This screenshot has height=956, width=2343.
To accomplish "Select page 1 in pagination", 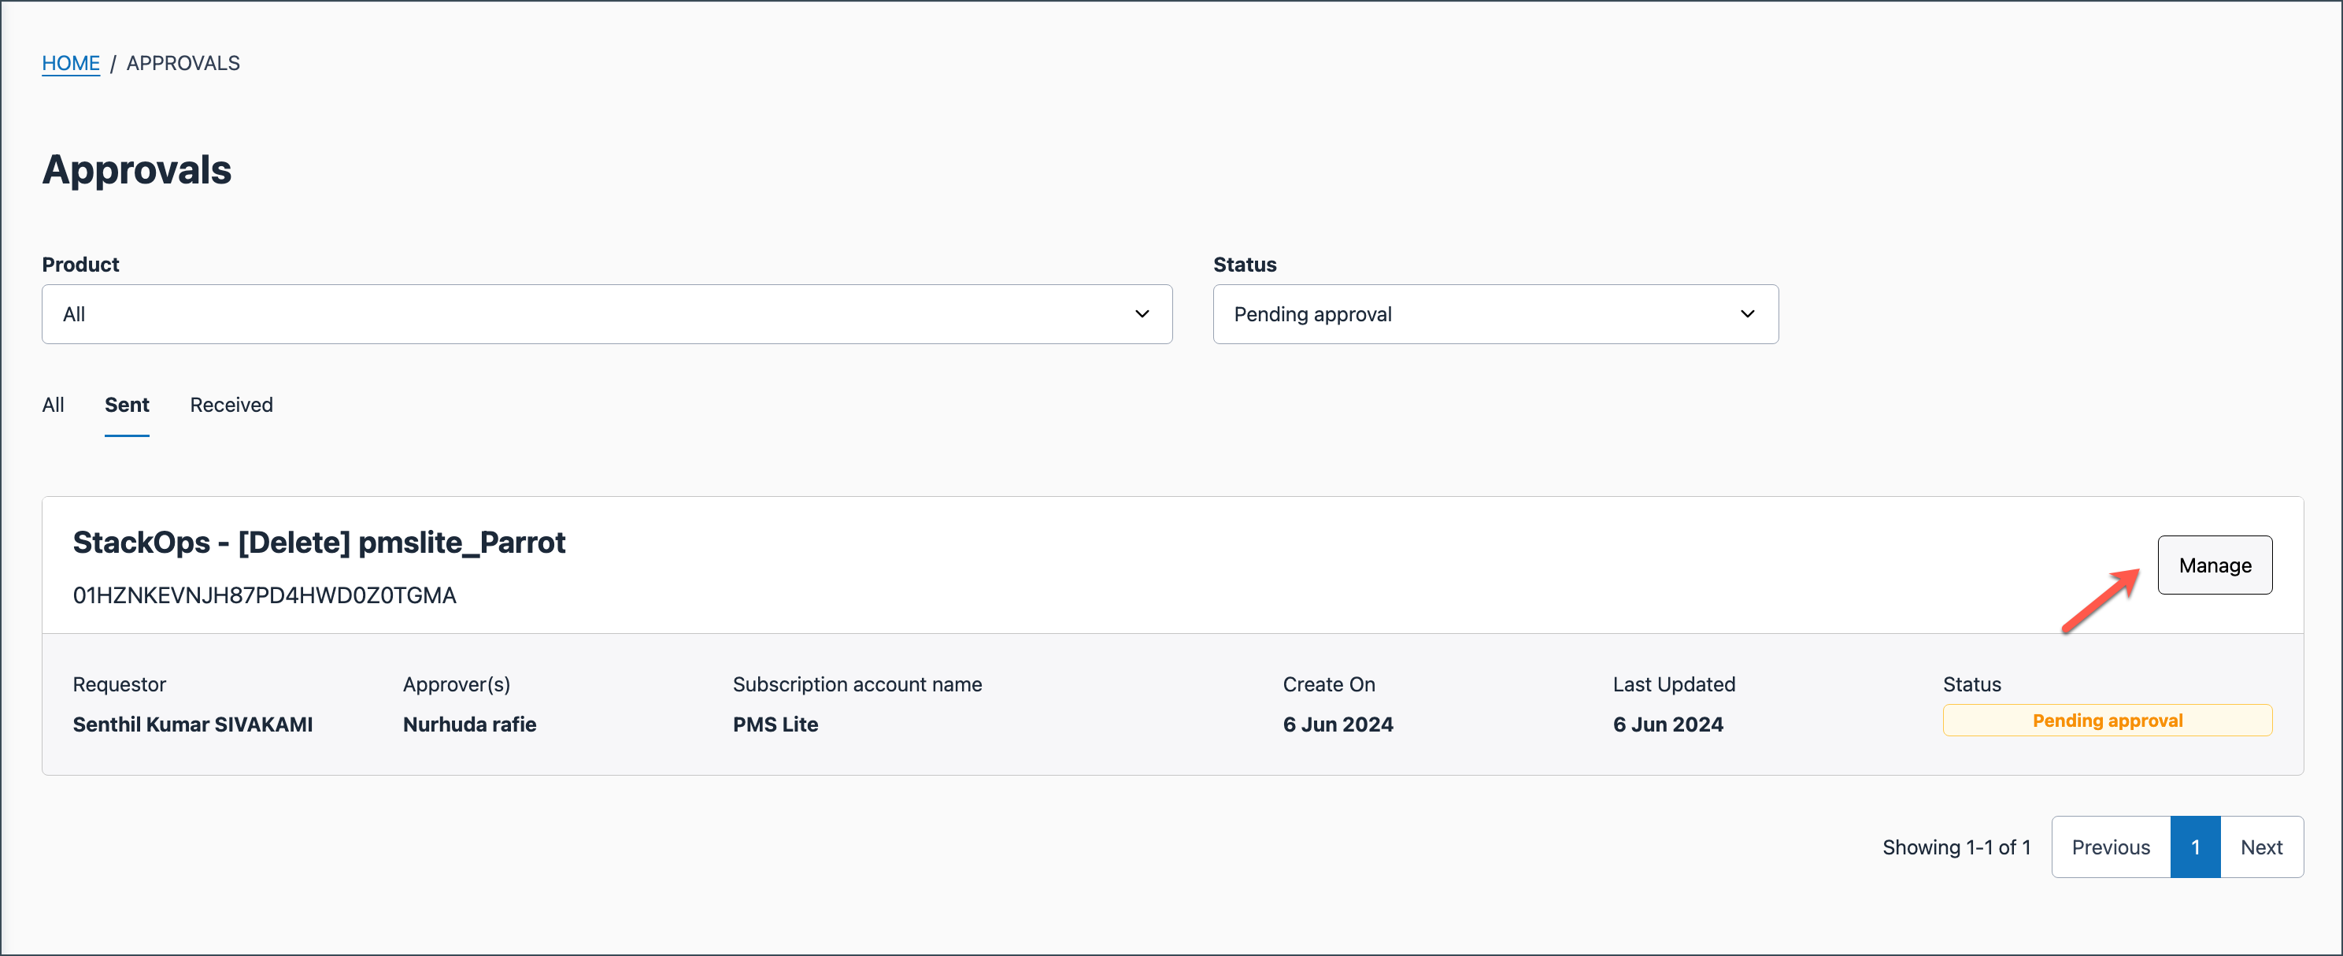I will 2197,846.
